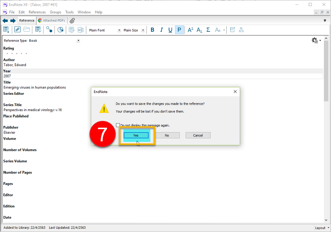Toggle the Plain 'P' formatting button
The height and width of the screenshot is (232, 331).
pos(179,30)
